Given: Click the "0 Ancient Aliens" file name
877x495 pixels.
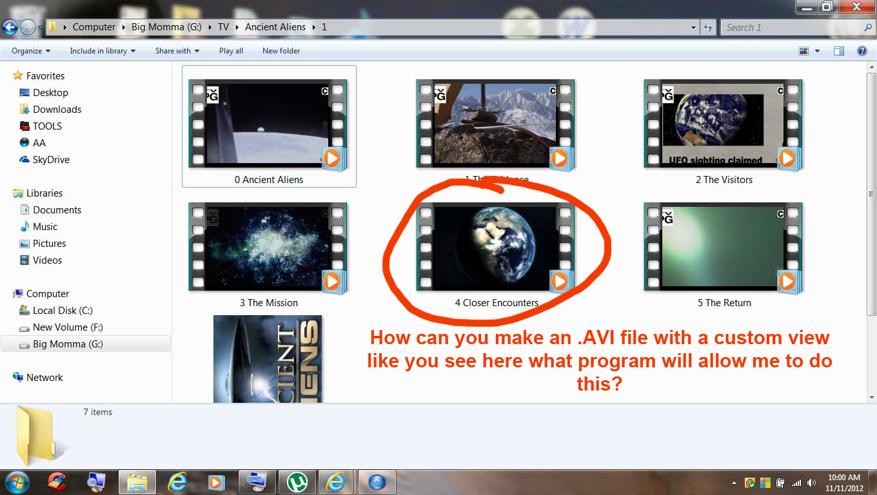Looking at the screenshot, I should pyautogui.click(x=269, y=180).
